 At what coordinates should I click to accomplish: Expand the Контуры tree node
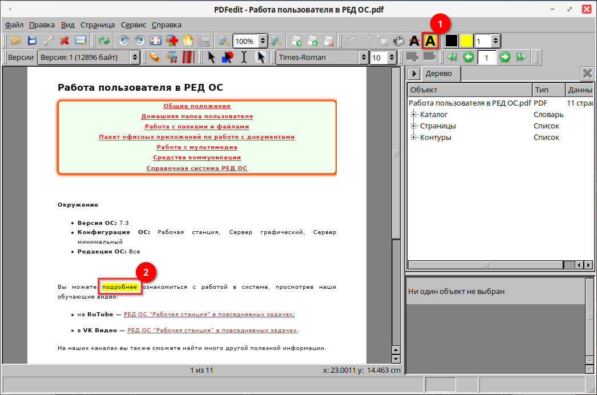[414, 138]
